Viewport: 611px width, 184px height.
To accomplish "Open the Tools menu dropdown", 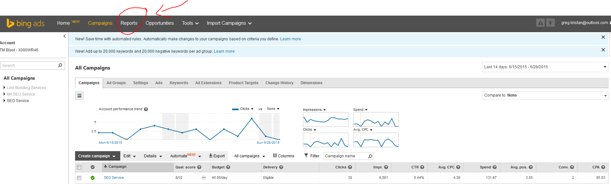I will tap(190, 23).
